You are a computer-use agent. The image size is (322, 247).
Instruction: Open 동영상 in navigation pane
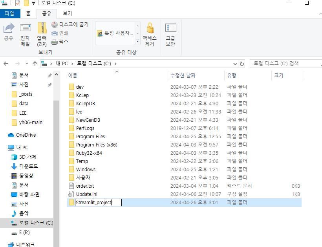[22, 176]
